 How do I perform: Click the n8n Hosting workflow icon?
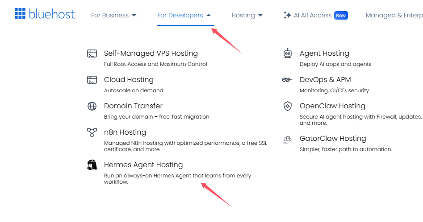pos(92,132)
